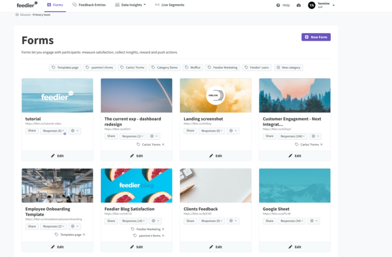This screenshot has width=392, height=257.
Task: Expand Responses (2) dropdown
Action: click(54, 226)
